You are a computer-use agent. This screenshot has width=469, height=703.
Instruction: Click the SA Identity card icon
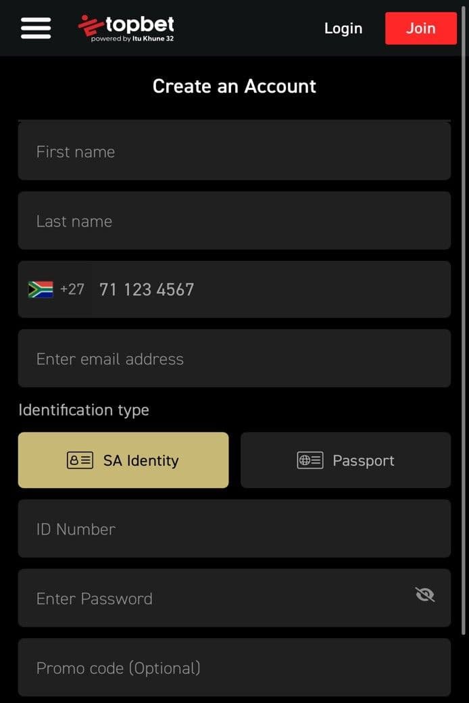click(79, 460)
